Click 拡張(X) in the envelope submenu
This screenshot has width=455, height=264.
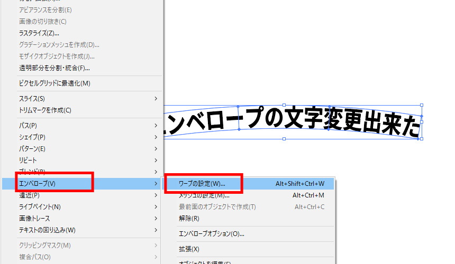[x=189, y=249]
